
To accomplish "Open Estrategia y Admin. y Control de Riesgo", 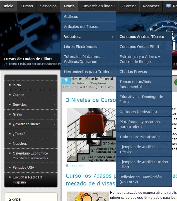I will click(144, 59).
